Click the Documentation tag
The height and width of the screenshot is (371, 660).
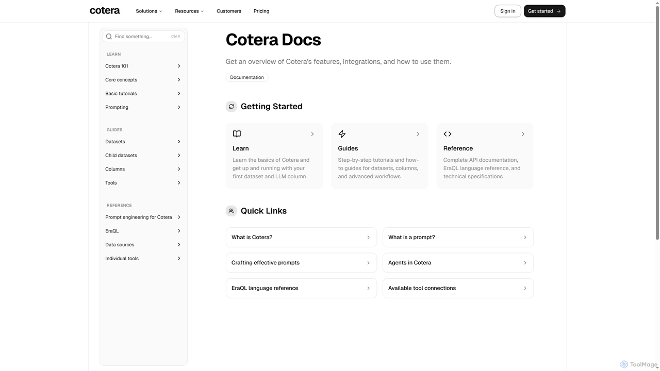pos(247,77)
